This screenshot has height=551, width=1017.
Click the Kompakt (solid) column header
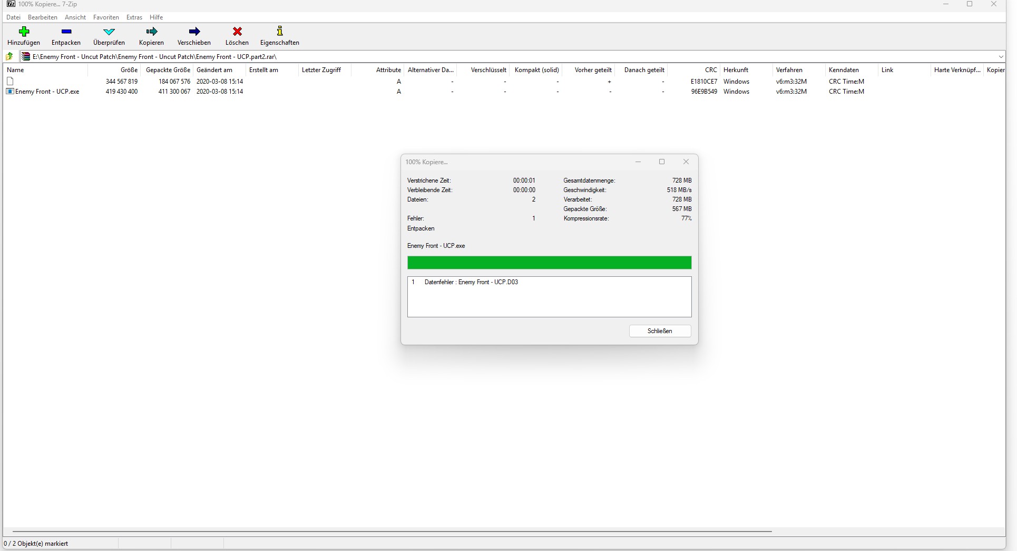536,70
